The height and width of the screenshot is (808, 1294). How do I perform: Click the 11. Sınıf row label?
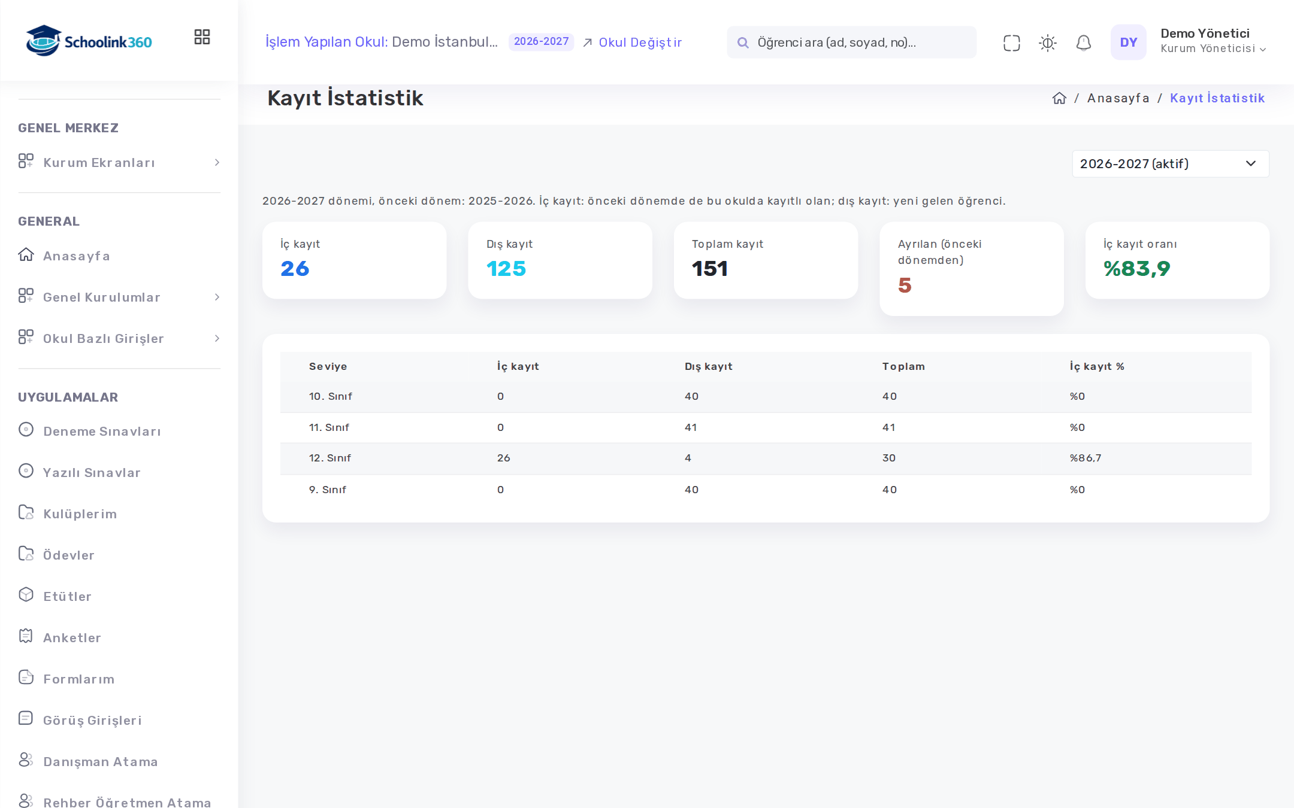(329, 427)
